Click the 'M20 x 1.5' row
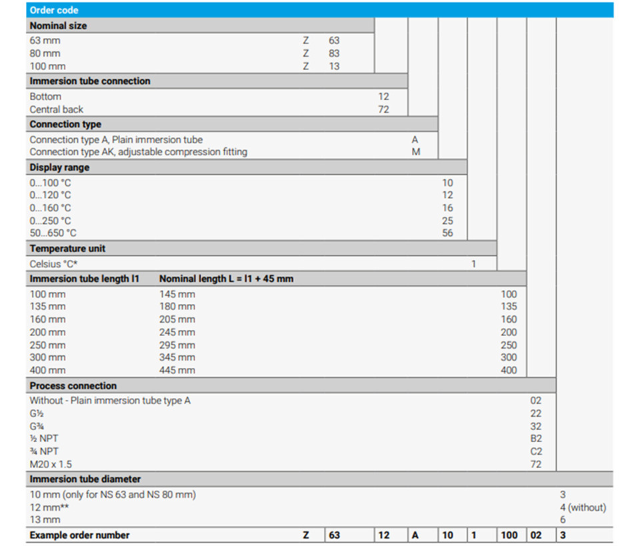This screenshot has height=546, width=640. pos(51,465)
